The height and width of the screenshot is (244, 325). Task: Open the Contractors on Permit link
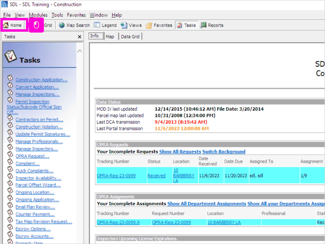39,120
